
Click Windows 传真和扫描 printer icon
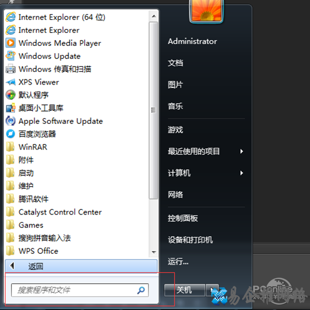(10, 69)
